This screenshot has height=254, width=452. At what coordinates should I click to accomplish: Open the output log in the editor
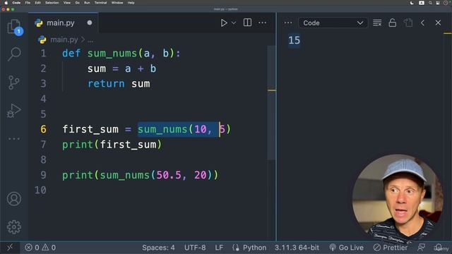pyautogui.click(x=408, y=23)
